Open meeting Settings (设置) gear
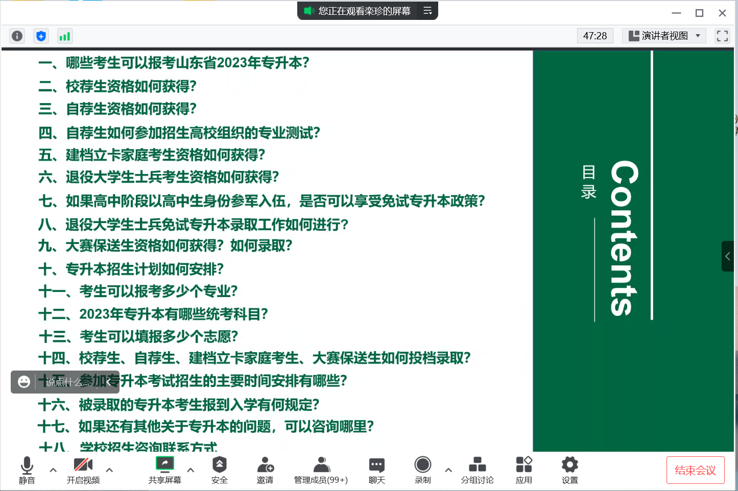Screen dimensions: 738x491 [569, 470]
